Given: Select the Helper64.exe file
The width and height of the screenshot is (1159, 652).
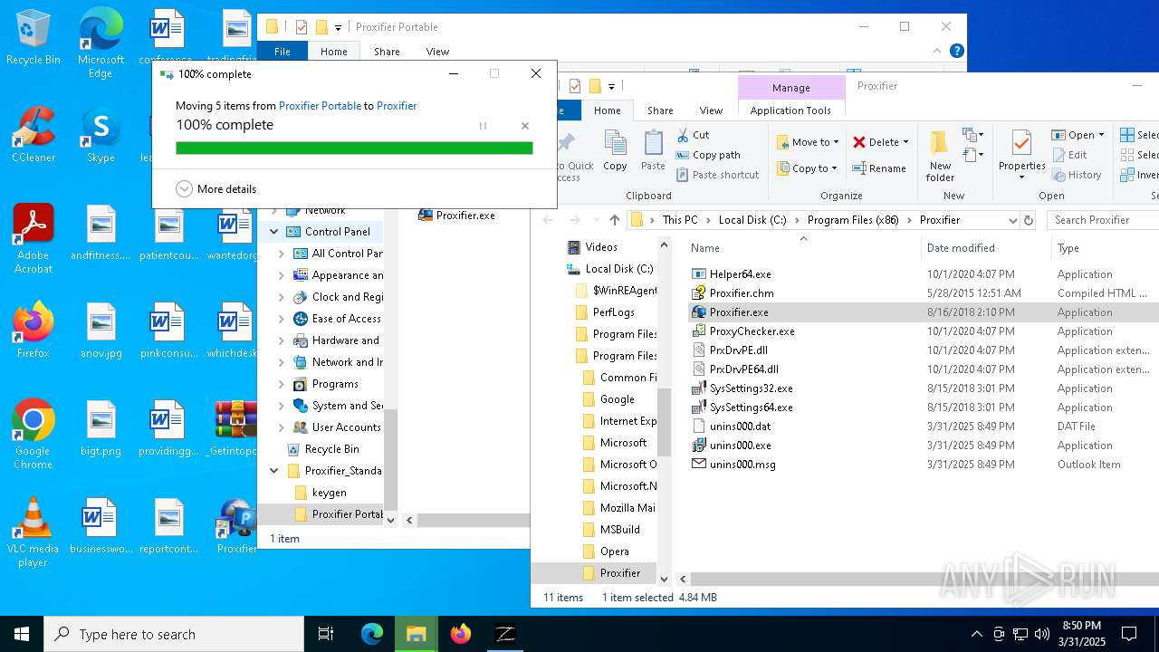Looking at the screenshot, I should [x=740, y=274].
